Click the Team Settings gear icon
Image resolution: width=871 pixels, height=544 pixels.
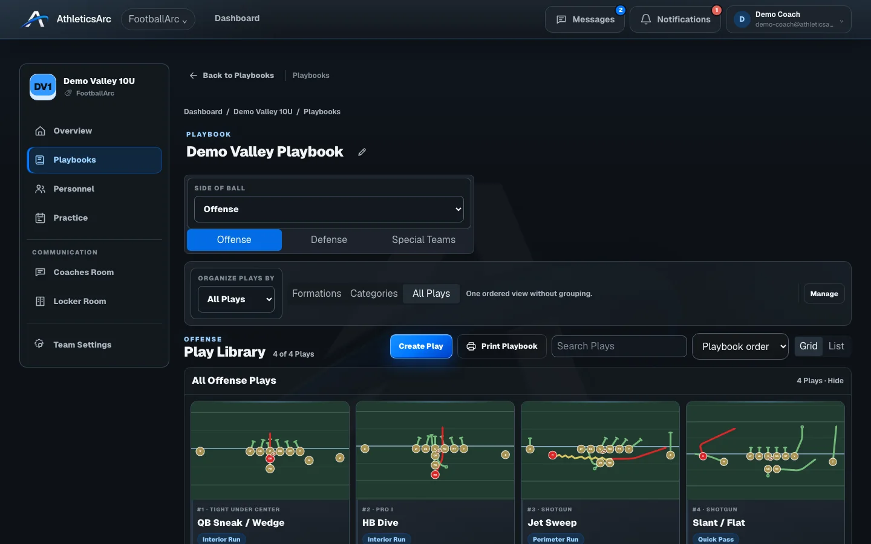pos(39,344)
